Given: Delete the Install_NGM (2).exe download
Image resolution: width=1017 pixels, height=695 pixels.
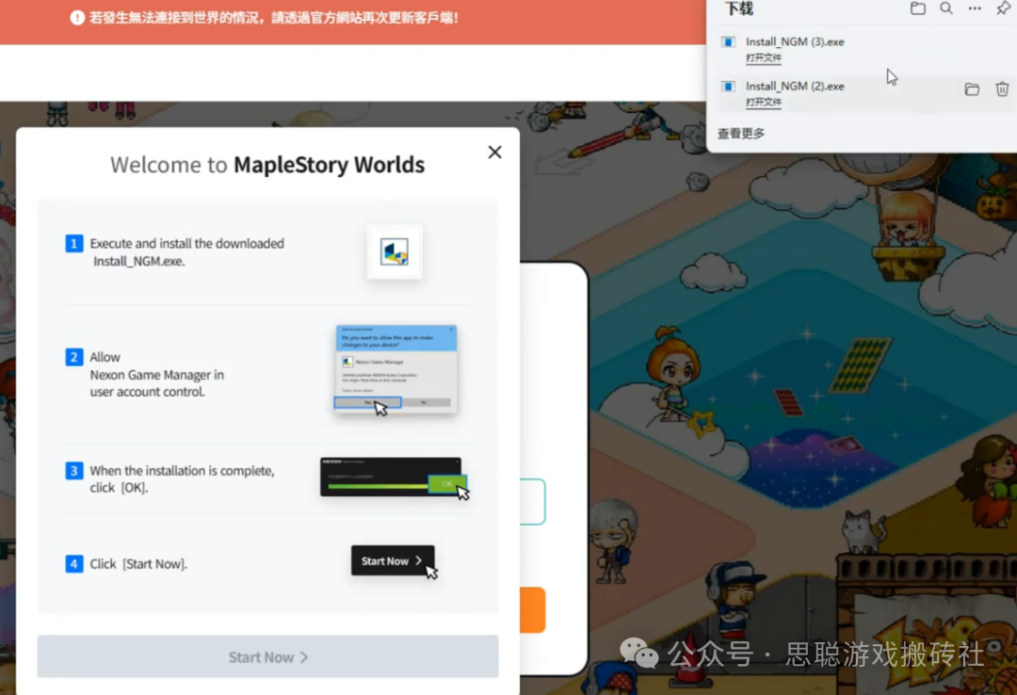Looking at the screenshot, I should [x=1002, y=89].
